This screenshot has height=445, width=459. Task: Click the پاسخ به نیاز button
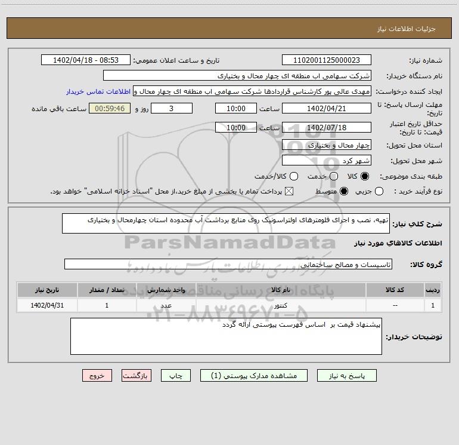click(x=346, y=376)
